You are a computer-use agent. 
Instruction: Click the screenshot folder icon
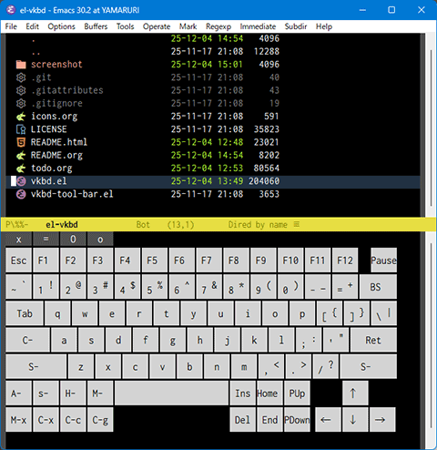click(x=21, y=65)
